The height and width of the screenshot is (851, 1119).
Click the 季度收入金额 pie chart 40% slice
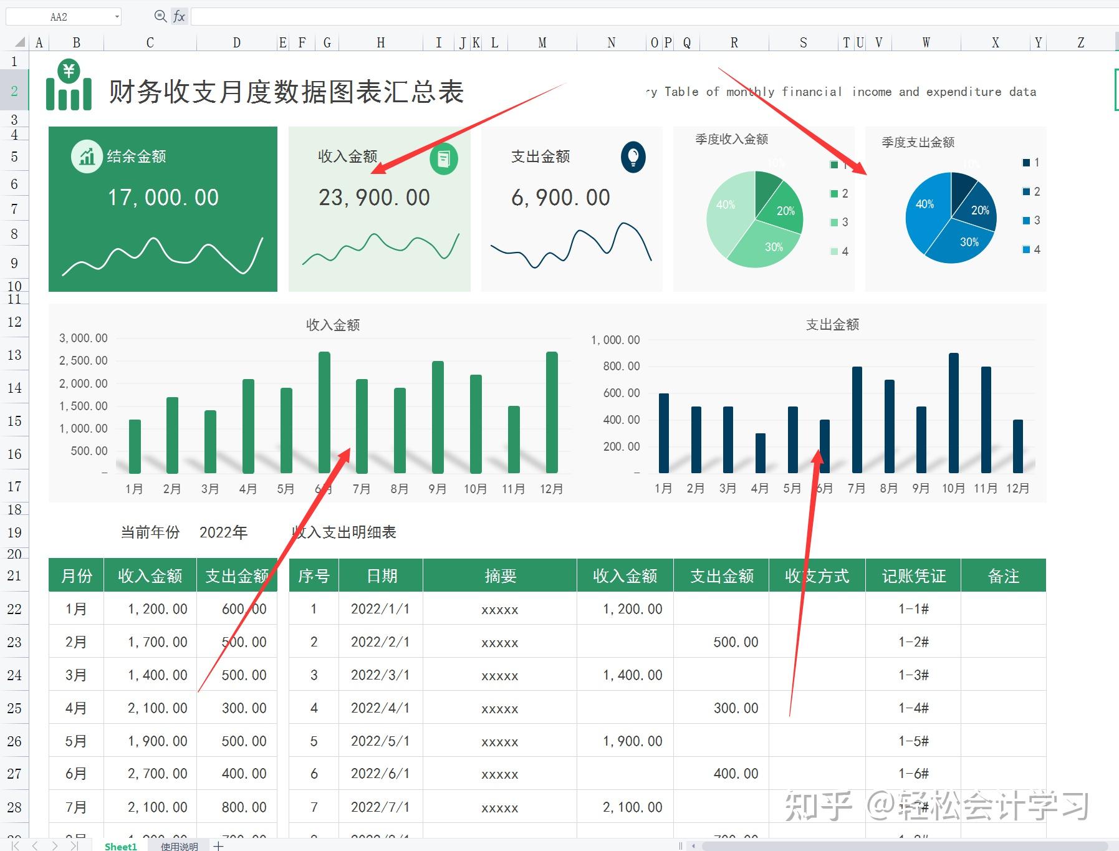tap(728, 212)
